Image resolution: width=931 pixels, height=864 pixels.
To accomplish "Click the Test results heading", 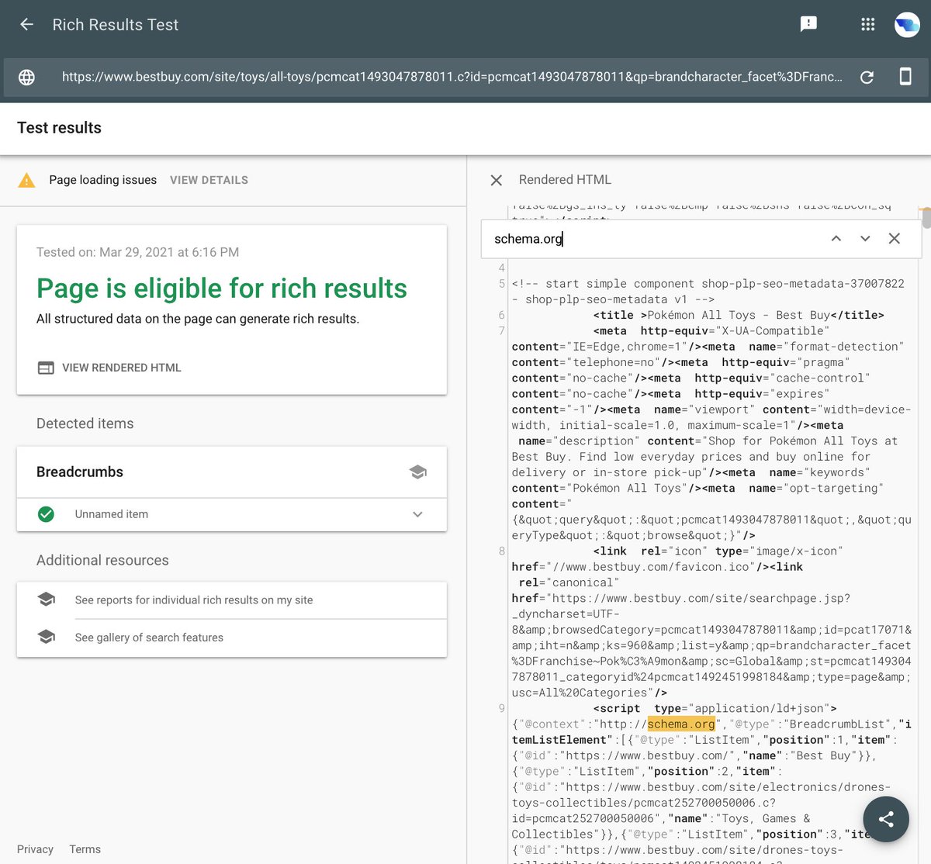I will tap(60, 128).
